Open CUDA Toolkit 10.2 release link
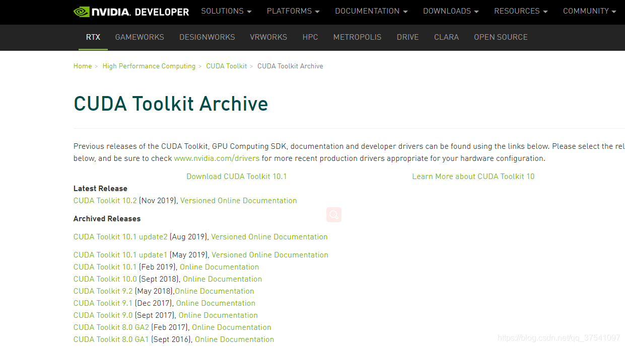Viewport: 625px width, 347px height. (x=105, y=201)
